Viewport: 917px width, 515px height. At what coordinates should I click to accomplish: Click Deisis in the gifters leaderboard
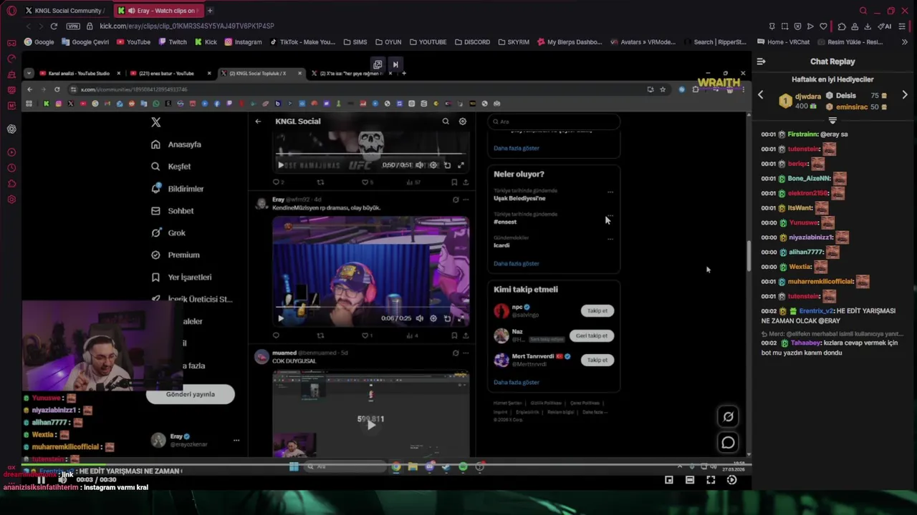(845, 95)
